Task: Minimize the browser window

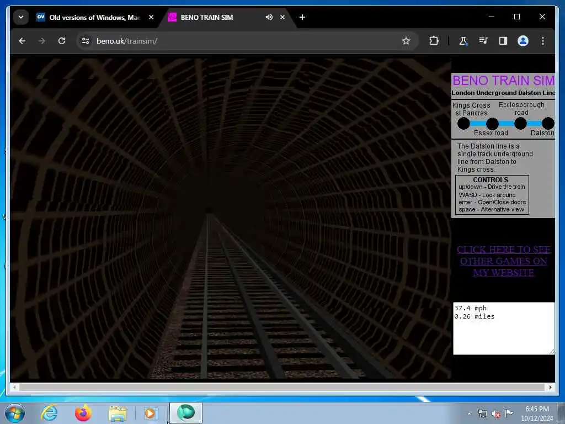Action: (x=492, y=17)
